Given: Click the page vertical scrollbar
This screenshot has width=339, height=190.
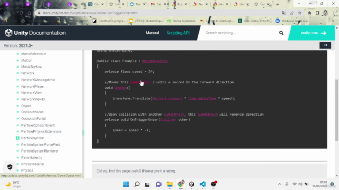Looking at the screenshot, I should tap(337, 110).
